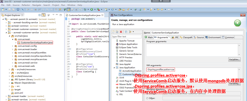This screenshot has width=247, height=101.
Task: Click the Variables button under Program arguments
Action: [234, 60]
